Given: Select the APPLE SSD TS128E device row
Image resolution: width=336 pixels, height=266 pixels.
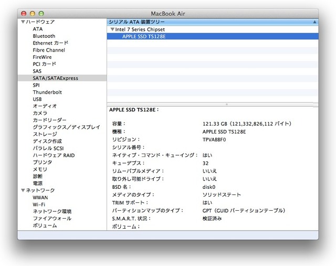Looking at the screenshot, I should coord(213,36).
